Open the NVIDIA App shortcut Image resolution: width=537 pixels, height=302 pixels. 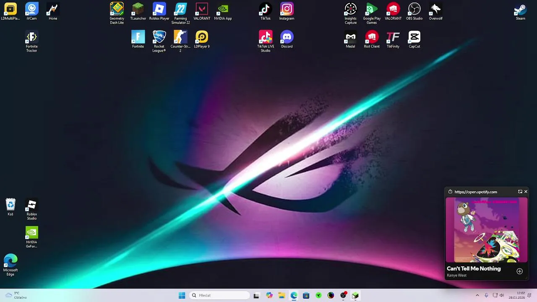click(223, 11)
